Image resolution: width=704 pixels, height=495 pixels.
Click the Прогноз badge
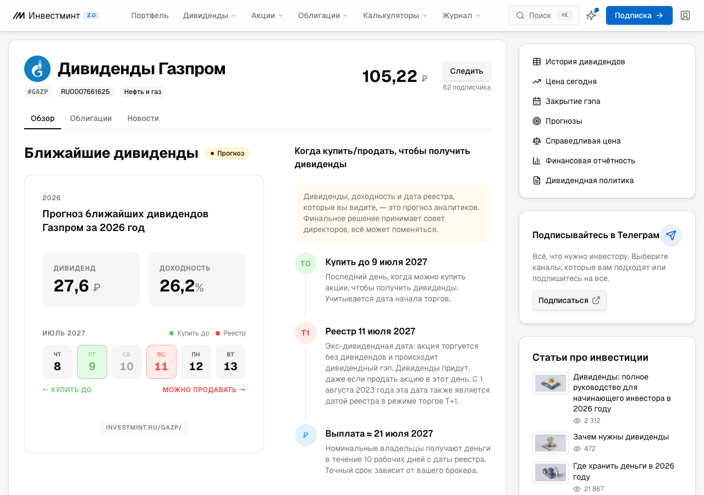227,153
